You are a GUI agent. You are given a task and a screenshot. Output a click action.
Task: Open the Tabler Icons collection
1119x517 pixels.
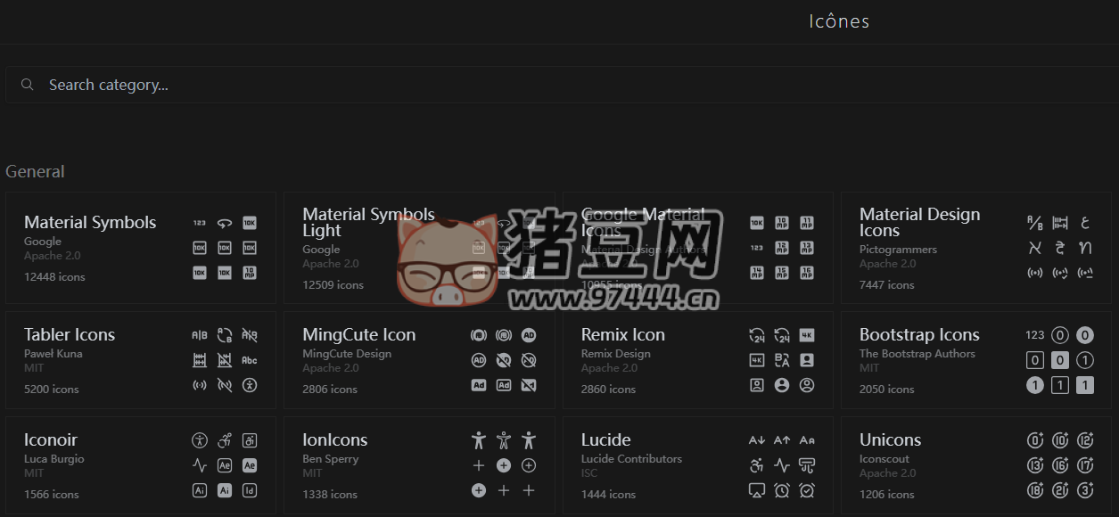141,360
